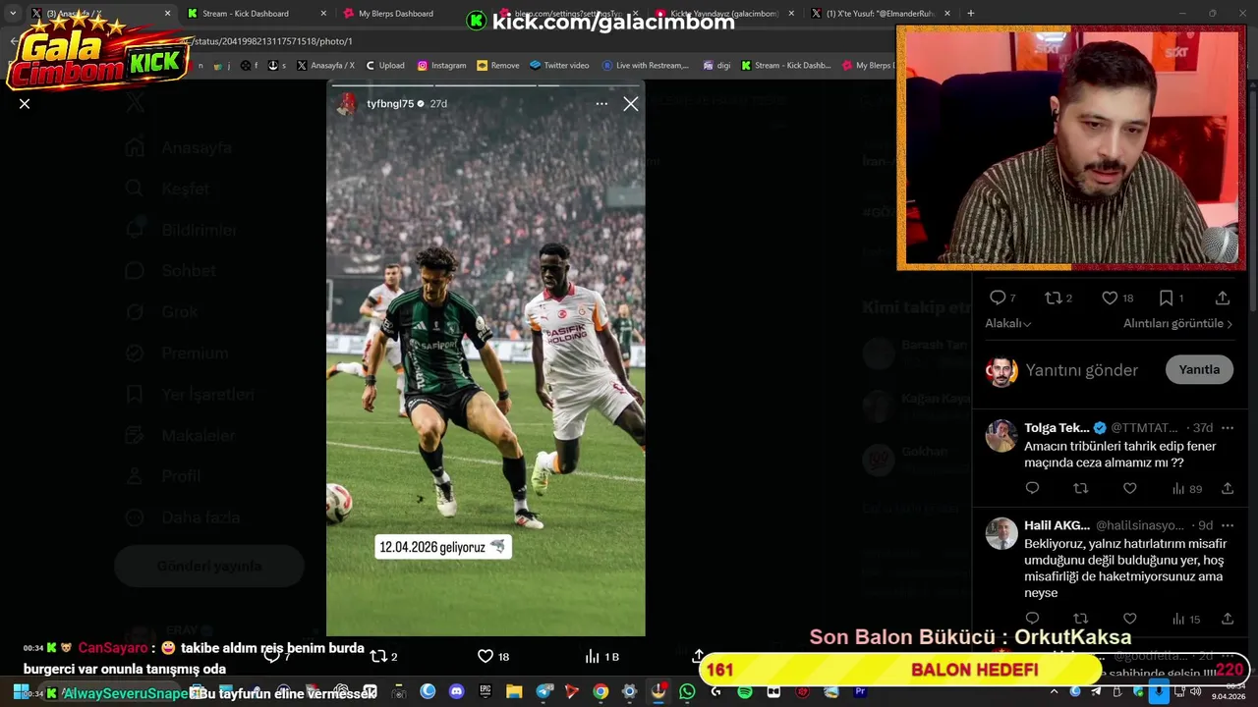Close the photo viewer with the left X
The width and height of the screenshot is (1258, 707).
click(x=25, y=103)
